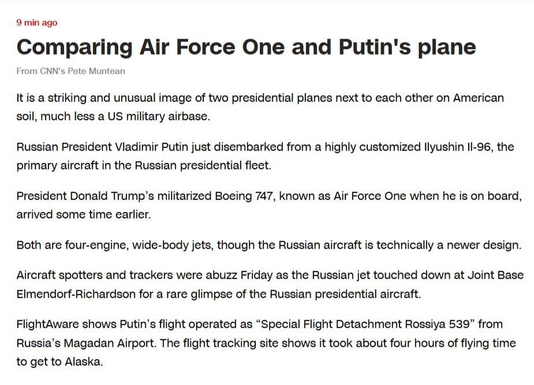Click the sentence starting "Both are four-engine"
Screen dimensions: 534x385
(268, 245)
